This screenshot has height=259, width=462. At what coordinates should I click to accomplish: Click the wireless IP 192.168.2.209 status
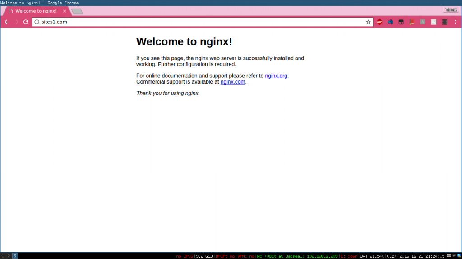pos(322,256)
